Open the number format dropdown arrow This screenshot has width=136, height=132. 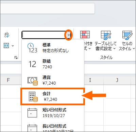pos(69,35)
